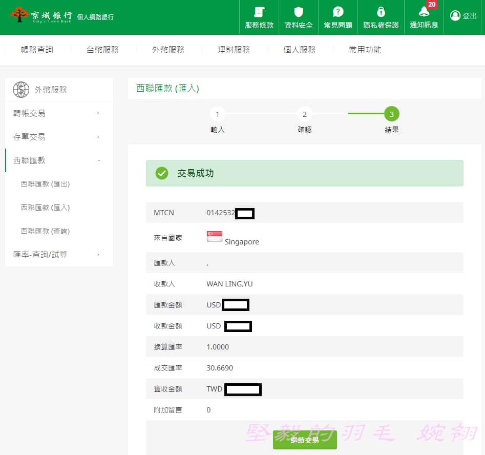This screenshot has height=455, width=485.
Task: Open the 理財服務 menu
Action: 234,50
